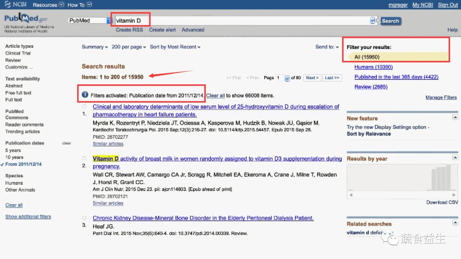Open Create alert link
Viewport: 461px width, 259px height.
click(162, 30)
